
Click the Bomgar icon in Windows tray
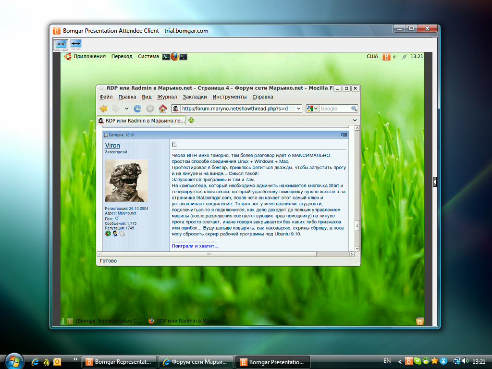(x=408, y=361)
